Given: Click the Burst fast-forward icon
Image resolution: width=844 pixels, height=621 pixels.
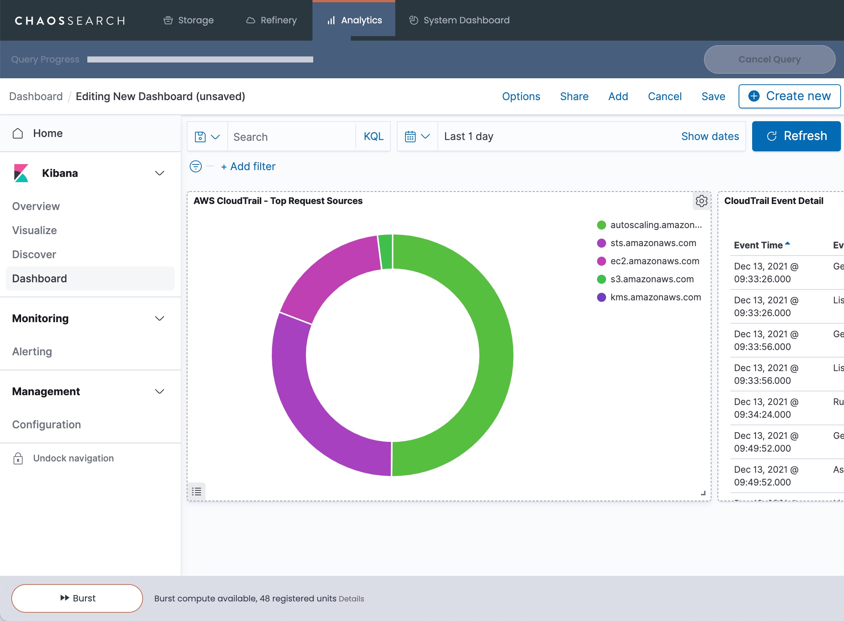Looking at the screenshot, I should 65,598.
